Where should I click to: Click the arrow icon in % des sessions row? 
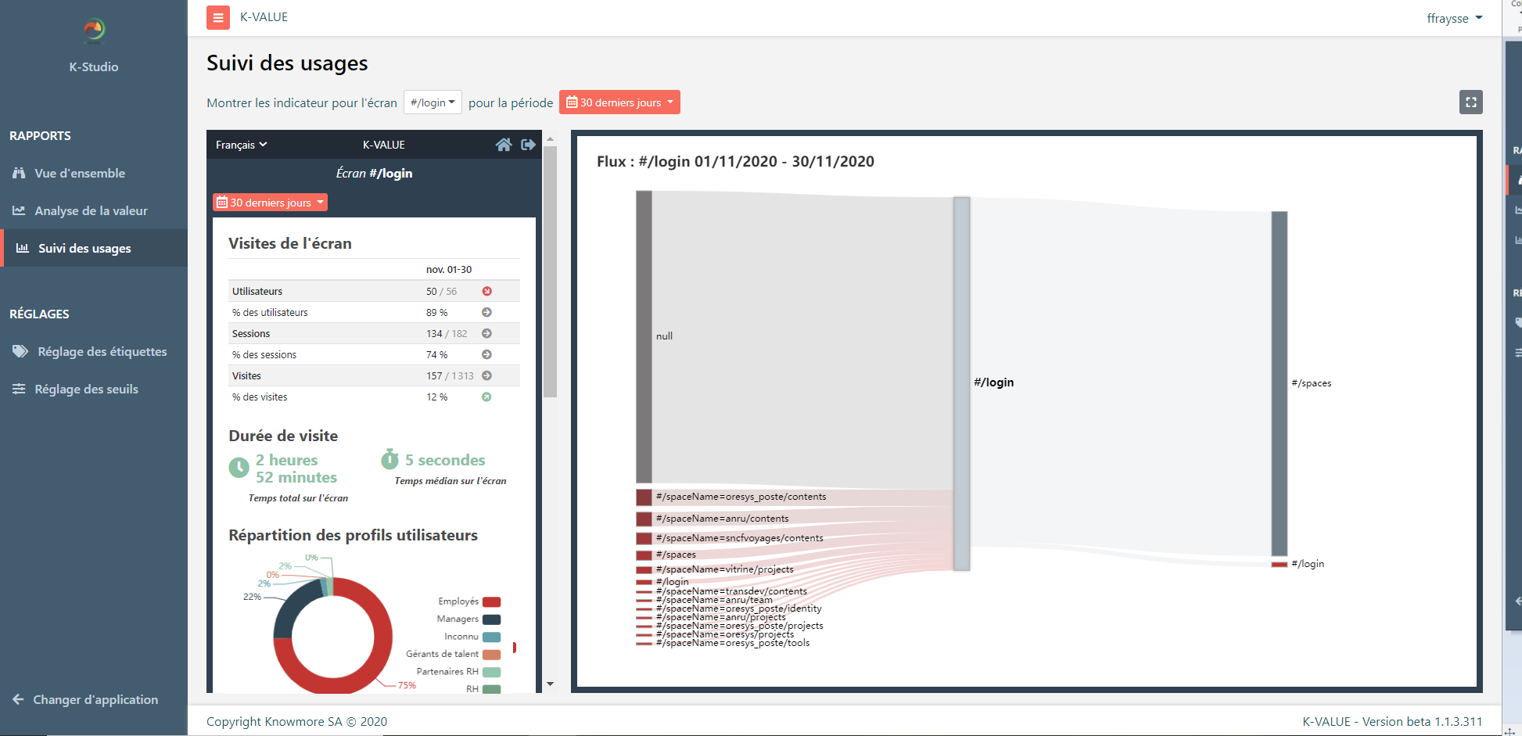click(x=486, y=354)
